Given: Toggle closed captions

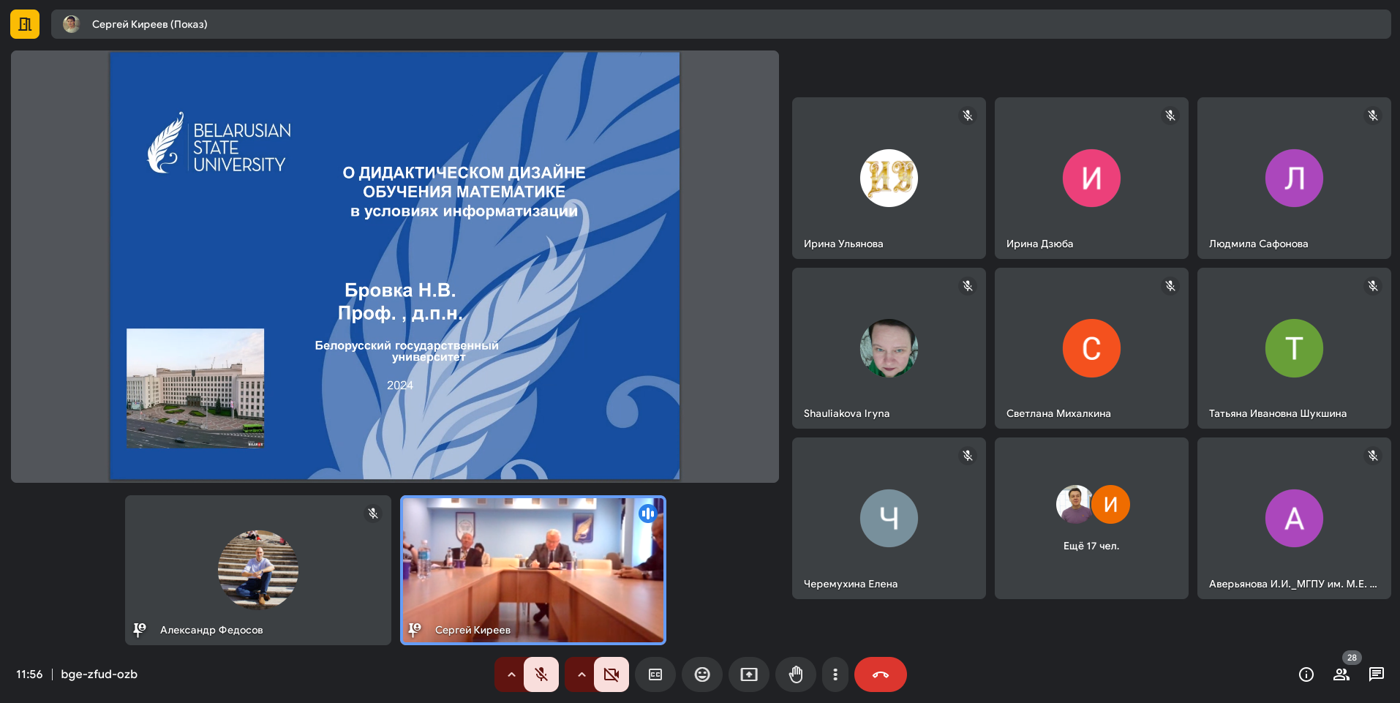Looking at the screenshot, I should [x=655, y=674].
